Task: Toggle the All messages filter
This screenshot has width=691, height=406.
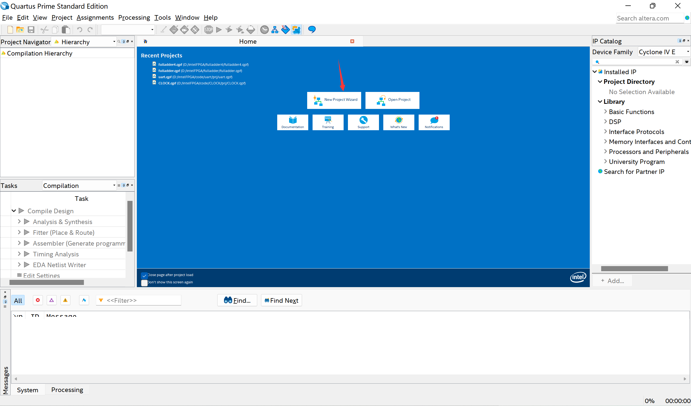Action: pos(18,300)
